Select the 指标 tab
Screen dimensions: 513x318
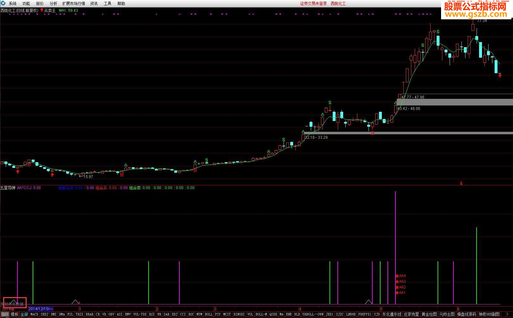point(5,314)
